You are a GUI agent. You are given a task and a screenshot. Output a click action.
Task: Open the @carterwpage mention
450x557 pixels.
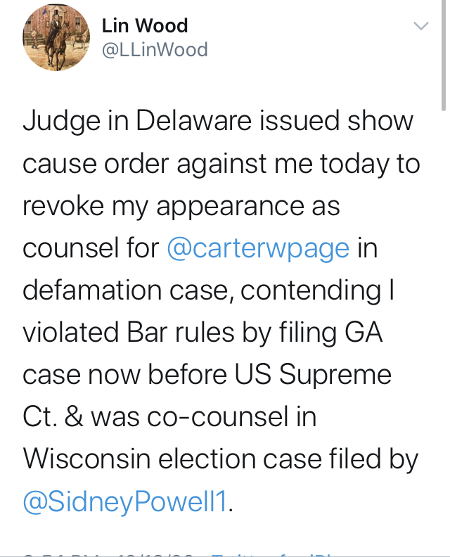click(x=258, y=248)
